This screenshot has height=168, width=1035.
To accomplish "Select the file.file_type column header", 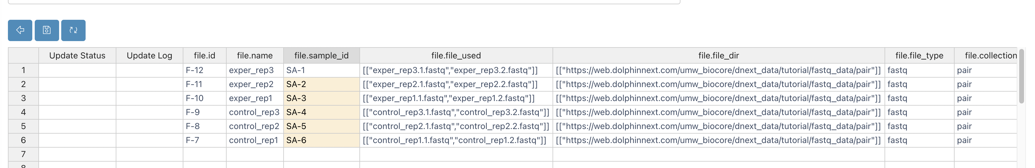I will pos(919,55).
